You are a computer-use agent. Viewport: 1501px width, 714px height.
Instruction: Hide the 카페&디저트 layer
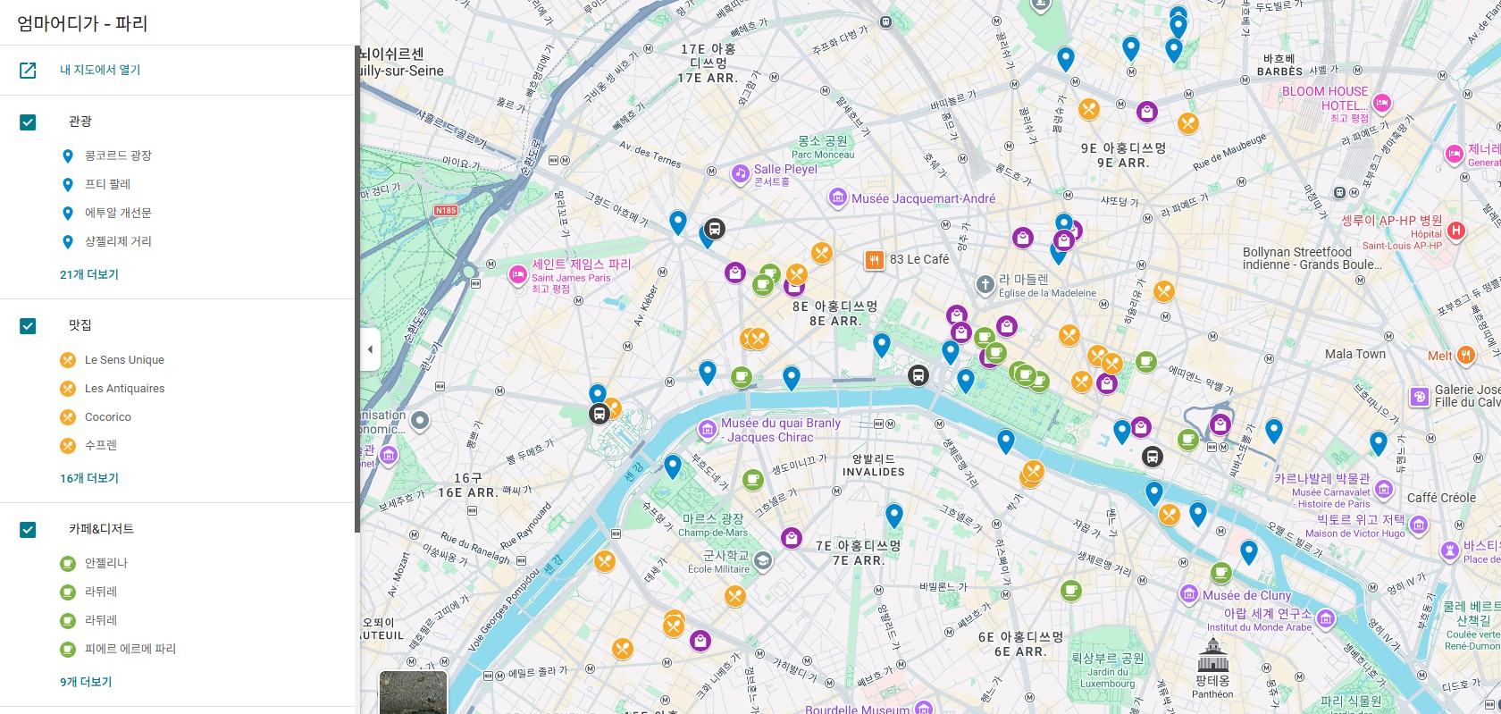(28, 530)
